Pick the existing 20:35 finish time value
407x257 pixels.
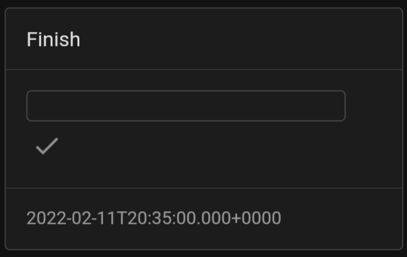[153, 218]
